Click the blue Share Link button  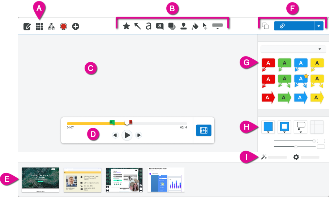(x=294, y=26)
